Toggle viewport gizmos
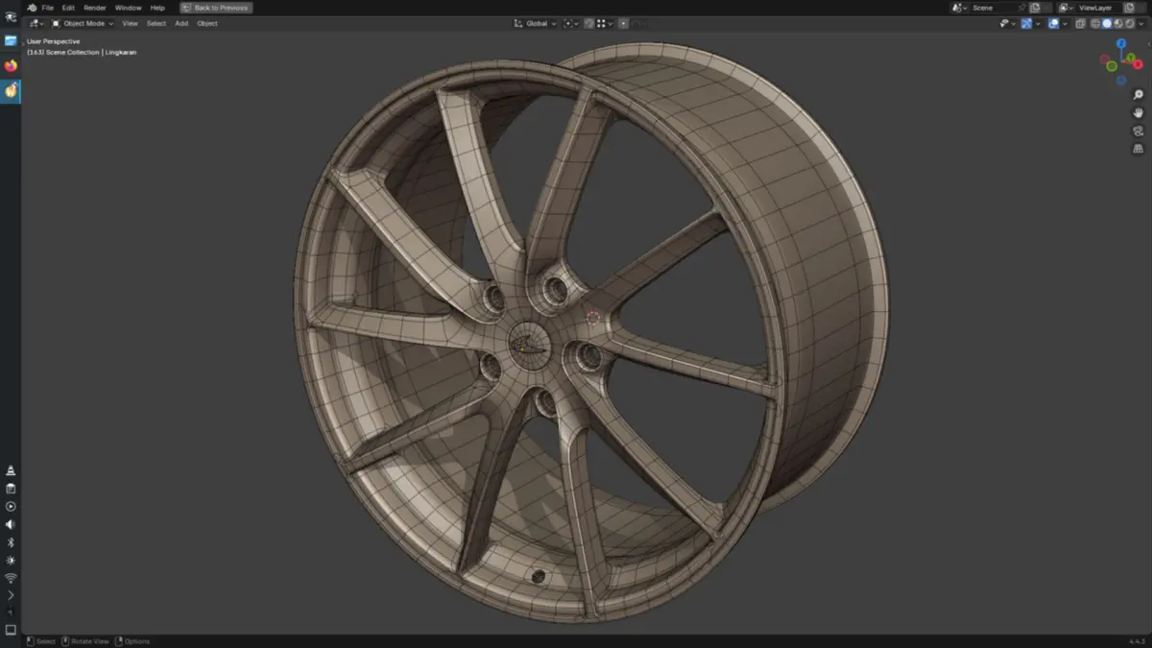This screenshot has width=1152, height=648. tap(1026, 23)
